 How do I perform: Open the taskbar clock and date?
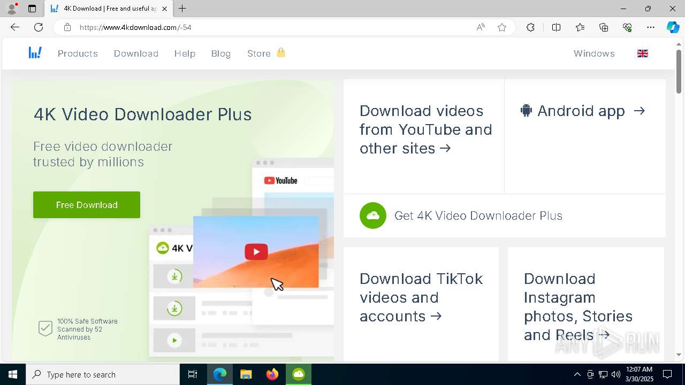point(640,374)
